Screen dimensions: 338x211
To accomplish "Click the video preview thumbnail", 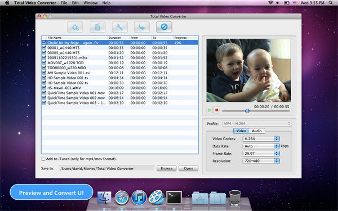I will tap(248, 70).
